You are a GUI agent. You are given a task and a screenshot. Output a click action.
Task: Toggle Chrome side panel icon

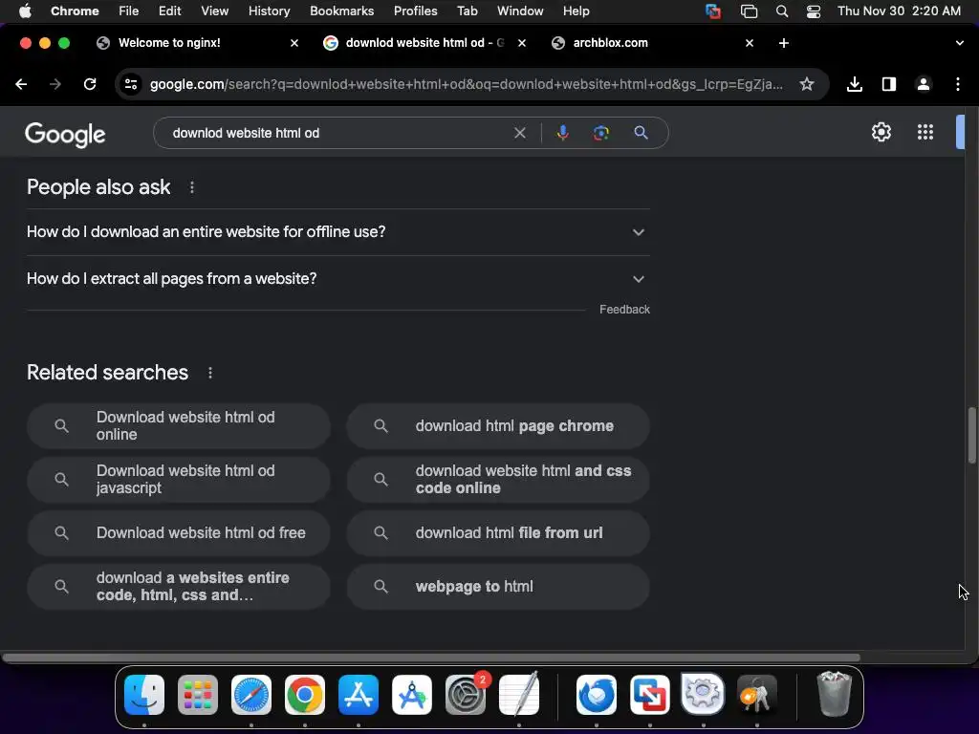coord(888,84)
